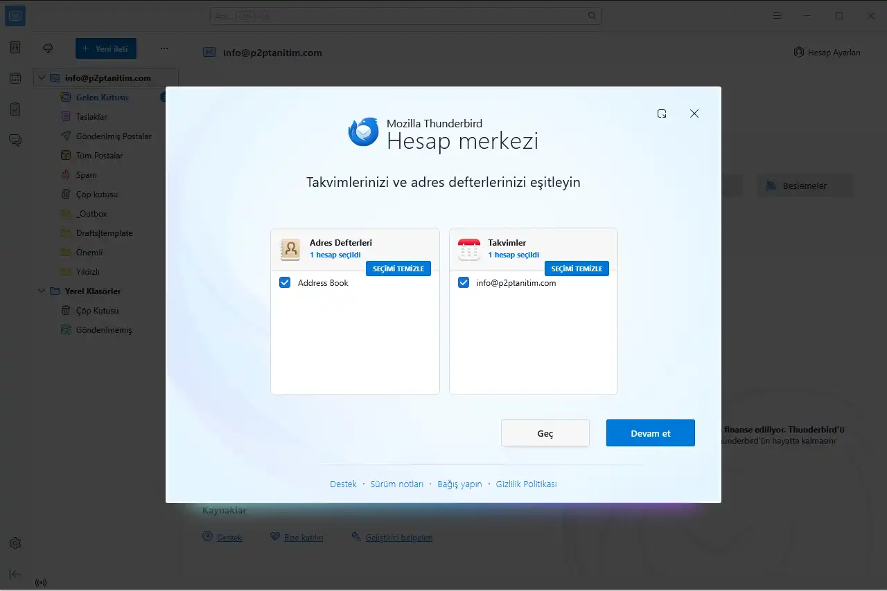The width and height of the screenshot is (887, 591).
Task: Open the hamburger application menu
Action: tap(778, 16)
